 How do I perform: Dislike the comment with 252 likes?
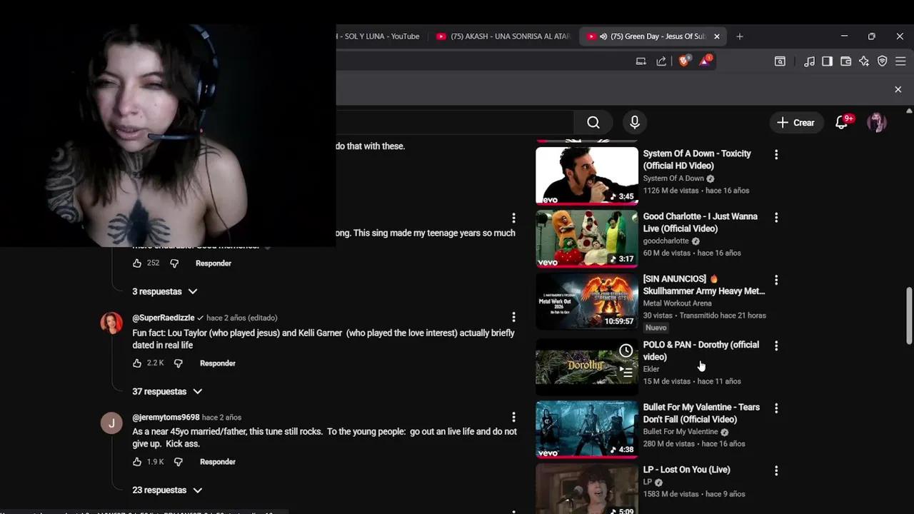point(174,263)
